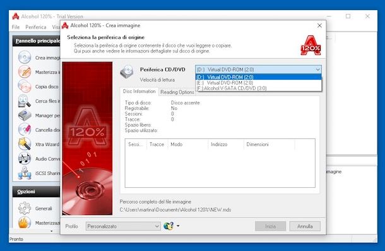Click the Sessi... column header
The width and height of the screenshot is (385, 251).
[x=136, y=144]
